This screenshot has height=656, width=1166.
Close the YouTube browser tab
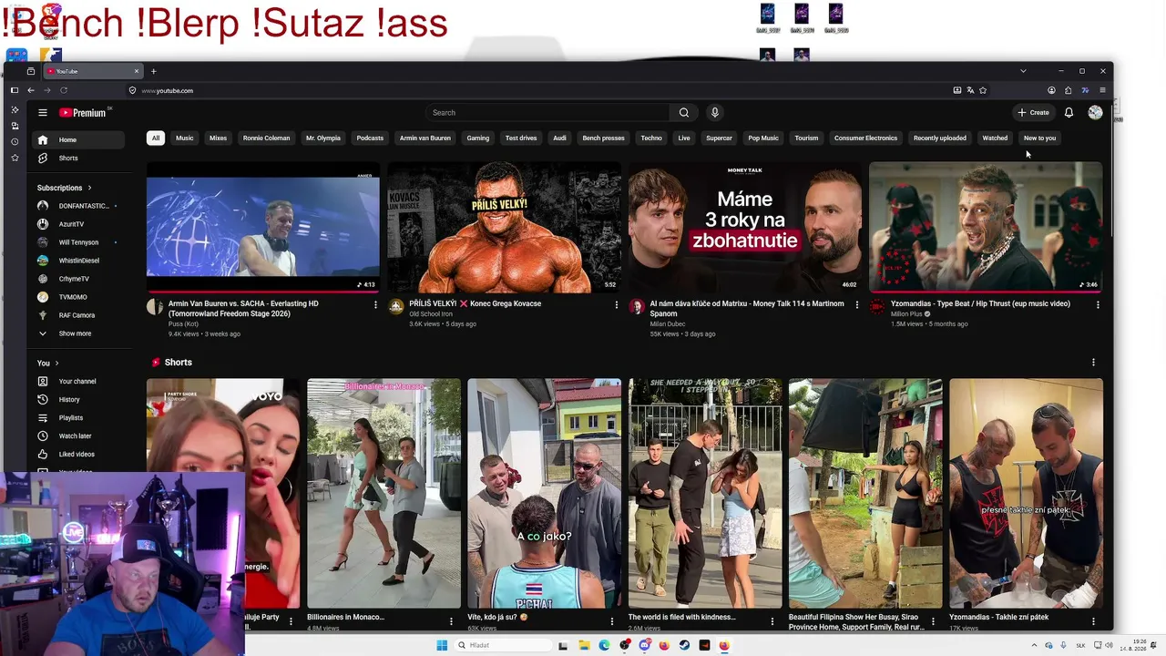coord(137,71)
